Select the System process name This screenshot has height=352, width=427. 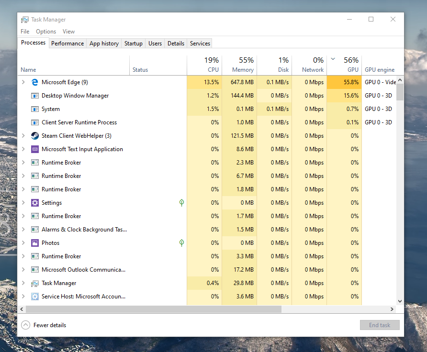click(x=51, y=109)
